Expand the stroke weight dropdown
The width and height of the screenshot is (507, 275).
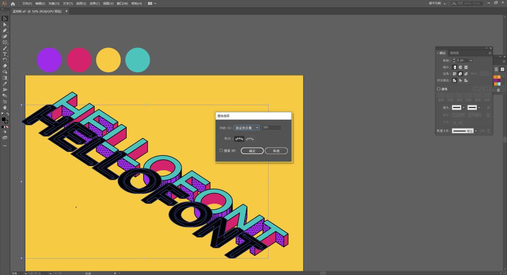(x=471, y=61)
